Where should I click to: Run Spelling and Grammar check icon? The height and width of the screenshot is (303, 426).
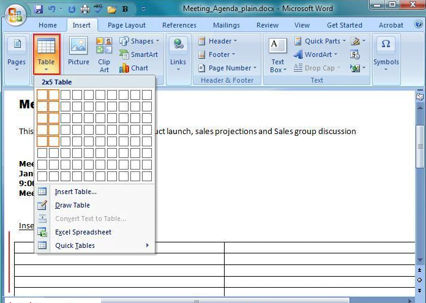click(x=99, y=9)
